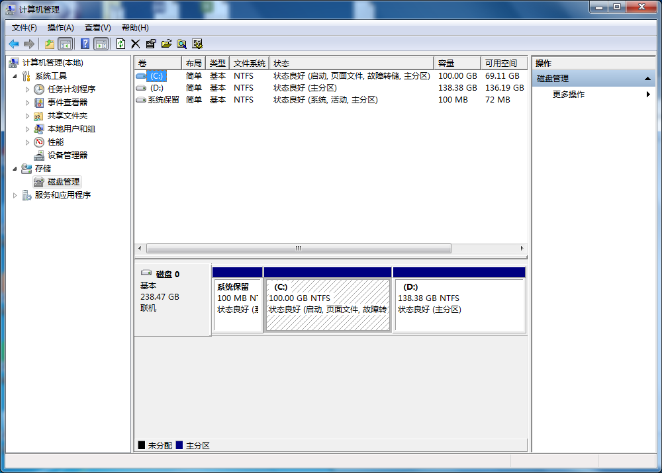Click the Shared Folders icon in tree
Screen dimensions: 662x473
click(39, 116)
